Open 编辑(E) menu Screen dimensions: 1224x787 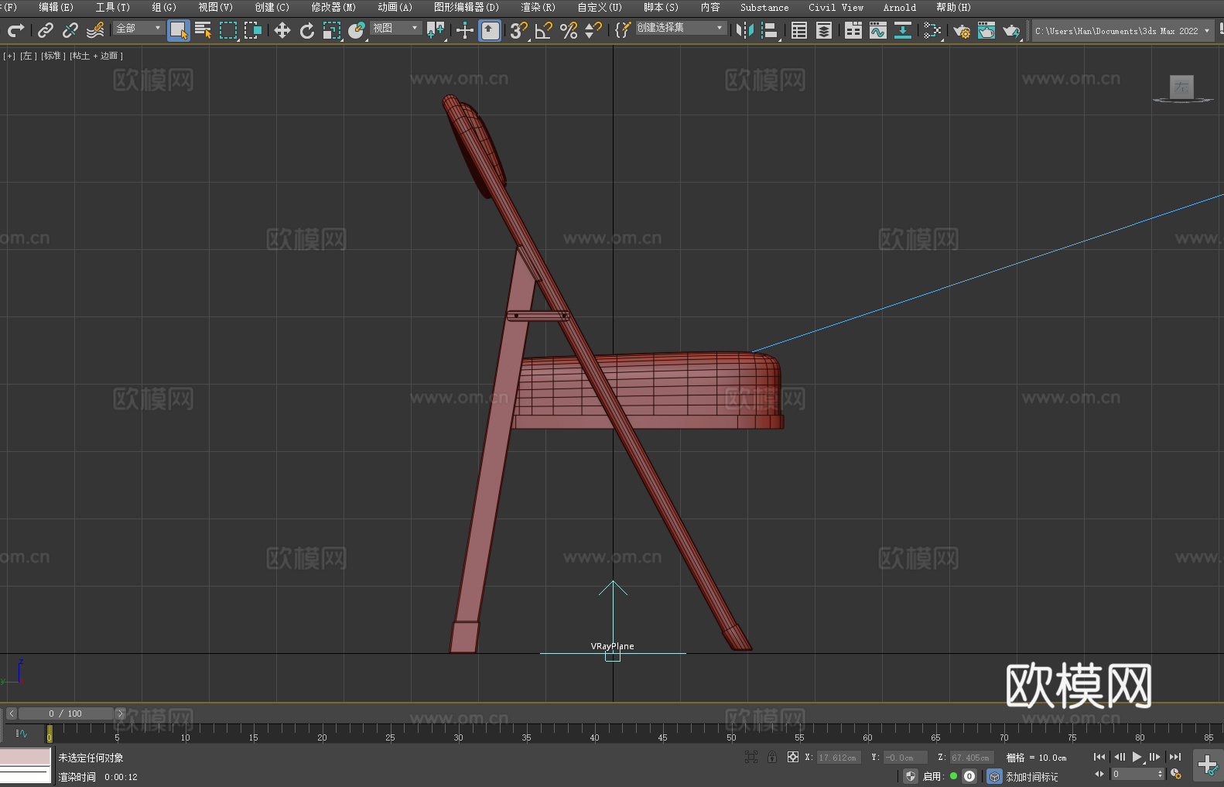pyautogui.click(x=56, y=7)
